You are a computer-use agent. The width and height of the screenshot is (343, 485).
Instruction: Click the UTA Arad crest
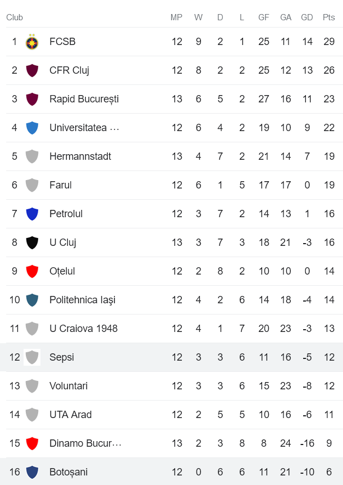pyautogui.click(x=32, y=414)
